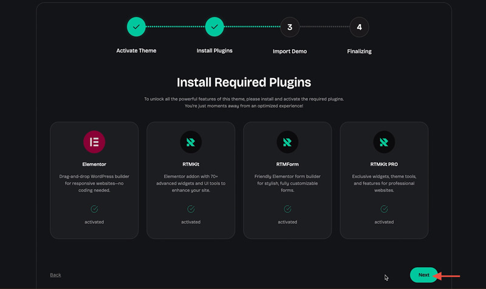Click the Install Plugins completed step circle
The width and height of the screenshot is (486, 289).
pos(214,27)
